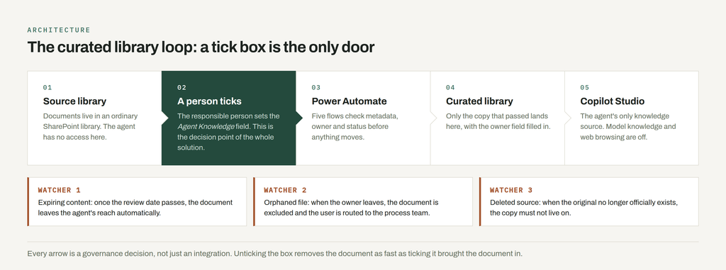Viewport: 726px width, 270px height.
Task: Click the WATCHER 1 label
Action: coord(60,190)
